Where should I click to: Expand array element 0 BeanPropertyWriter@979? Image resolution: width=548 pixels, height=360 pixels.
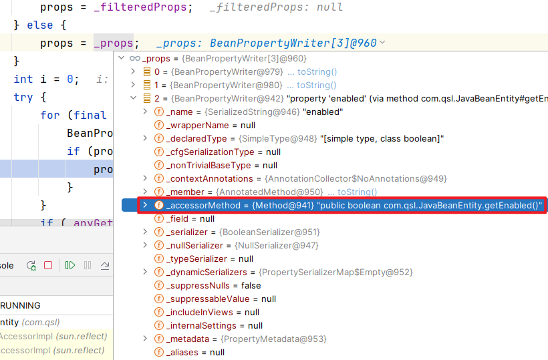pos(134,72)
